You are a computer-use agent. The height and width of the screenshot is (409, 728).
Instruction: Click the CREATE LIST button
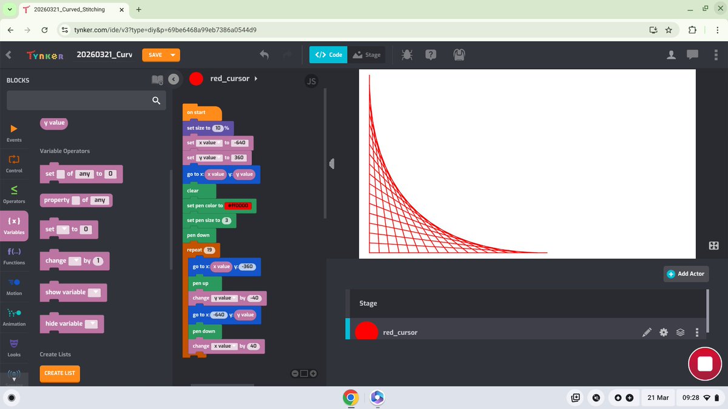pyautogui.click(x=59, y=373)
